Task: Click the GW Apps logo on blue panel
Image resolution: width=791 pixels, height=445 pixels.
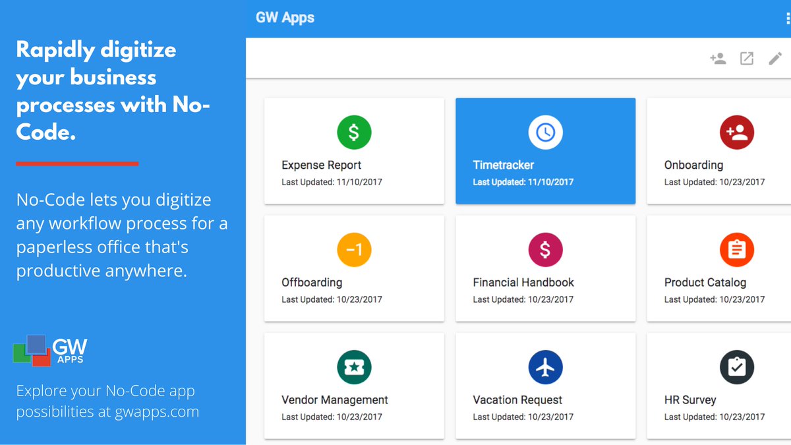Action: click(50, 351)
